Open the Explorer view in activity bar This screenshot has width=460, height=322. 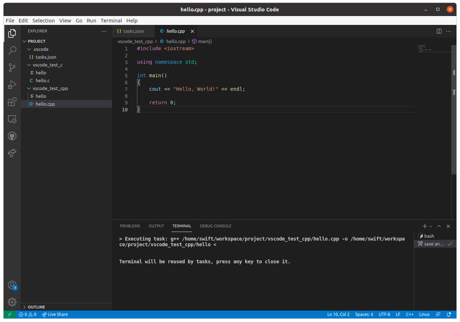(12, 33)
